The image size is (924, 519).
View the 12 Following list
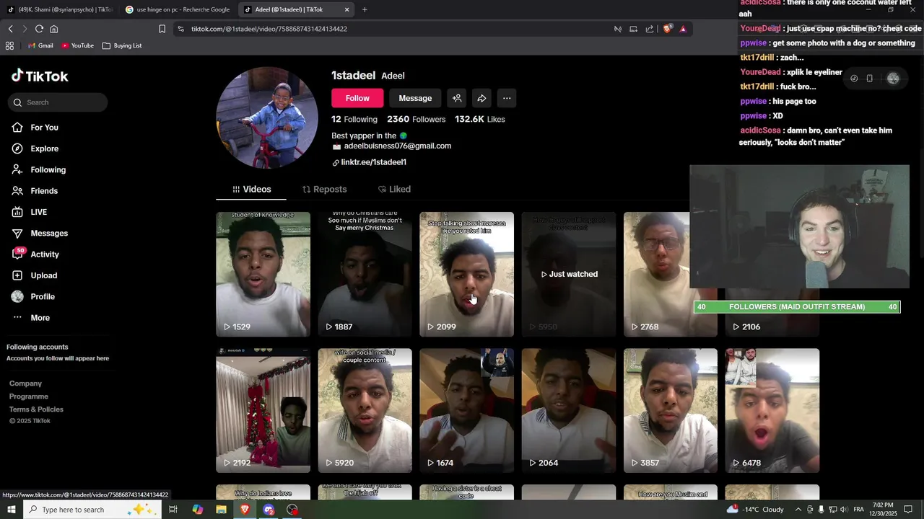pos(354,119)
